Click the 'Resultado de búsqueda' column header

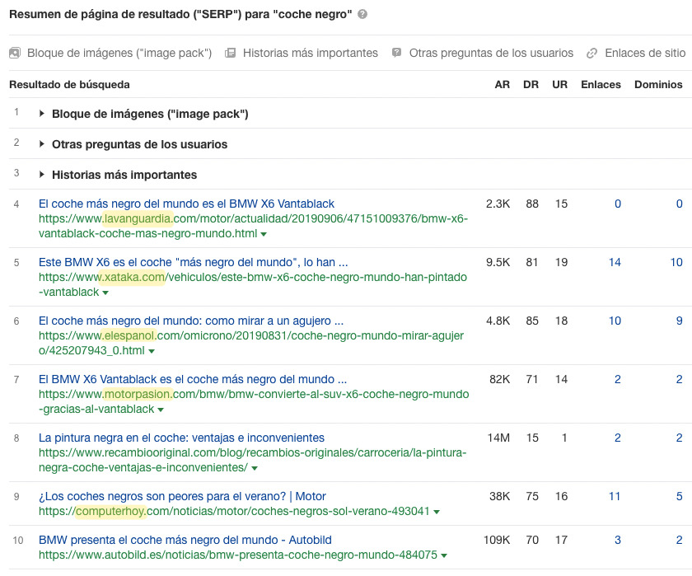(69, 84)
